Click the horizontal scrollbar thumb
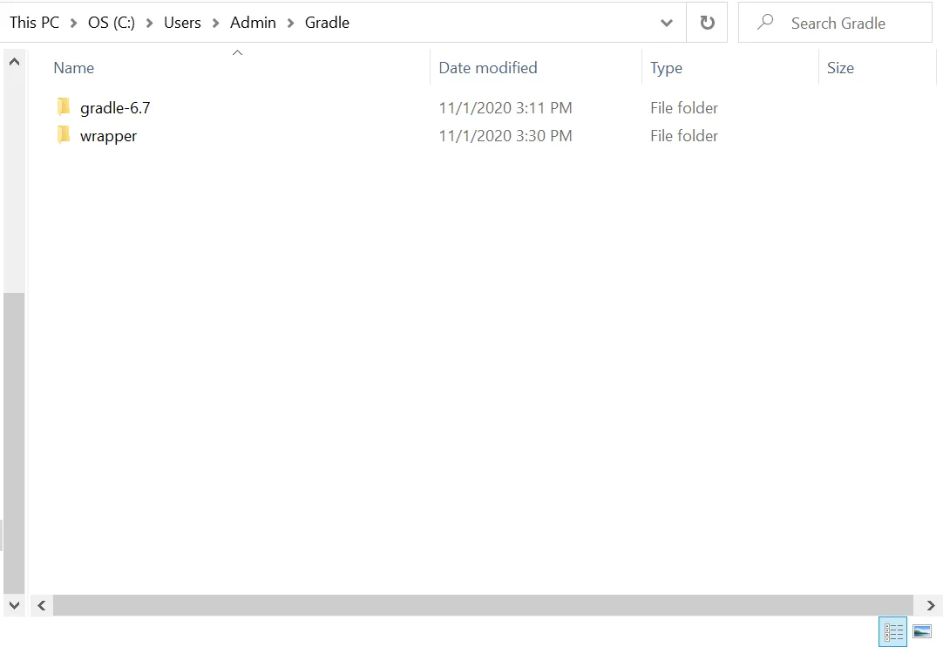This screenshot has width=943, height=647. (483, 605)
